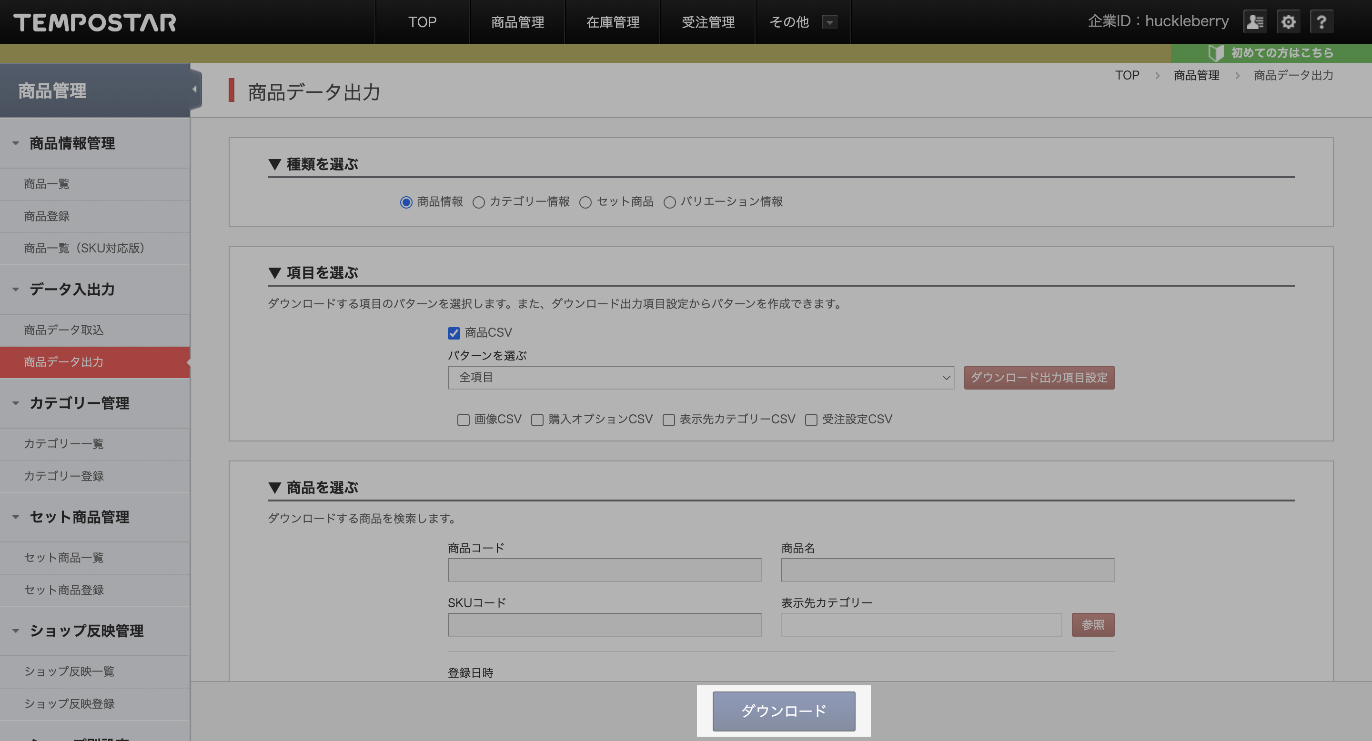This screenshot has width=1372, height=741.
Task: Collapse the 商品管理 sidebar arrow
Action: 194,90
